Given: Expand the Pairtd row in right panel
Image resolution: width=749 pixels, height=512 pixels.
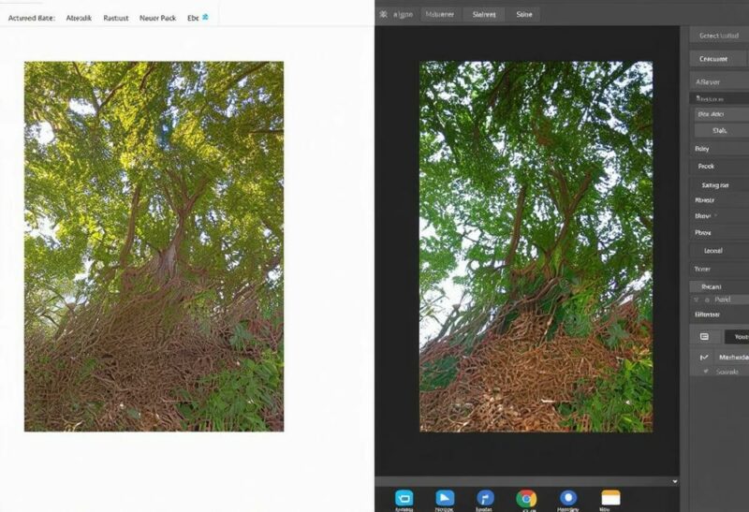Looking at the screenshot, I should coord(719,300).
